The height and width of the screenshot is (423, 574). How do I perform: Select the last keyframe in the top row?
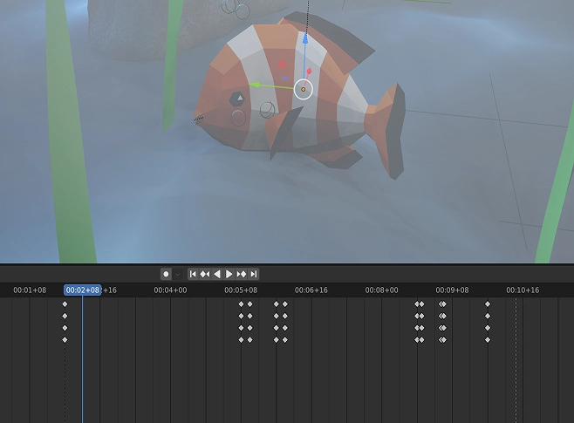pyautogui.click(x=488, y=304)
